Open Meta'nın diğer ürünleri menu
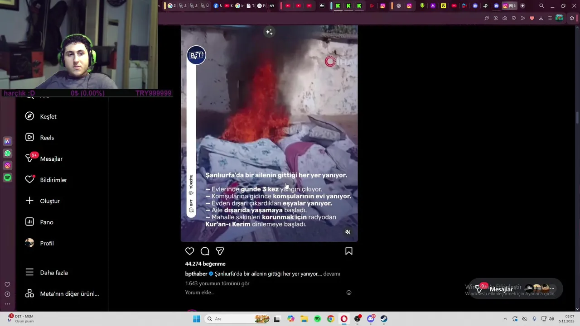580x326 pixels. 62,294
